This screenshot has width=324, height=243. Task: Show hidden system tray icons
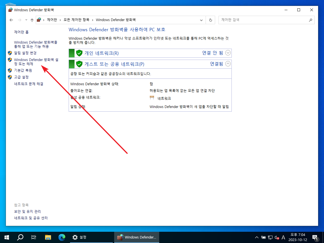[256, 237]
